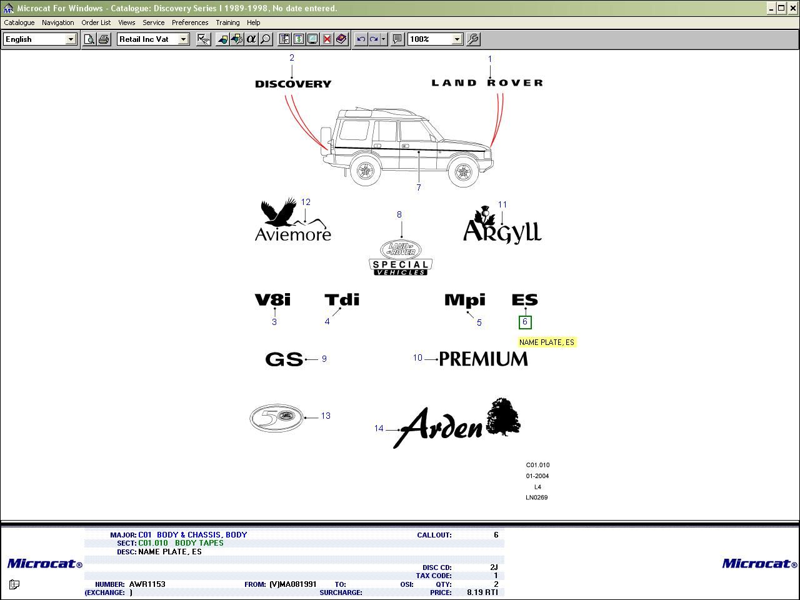Image resolution: width=800 pixels, height=600 pixels.
Task: Click the red X document icon
Action: (327, 39)
